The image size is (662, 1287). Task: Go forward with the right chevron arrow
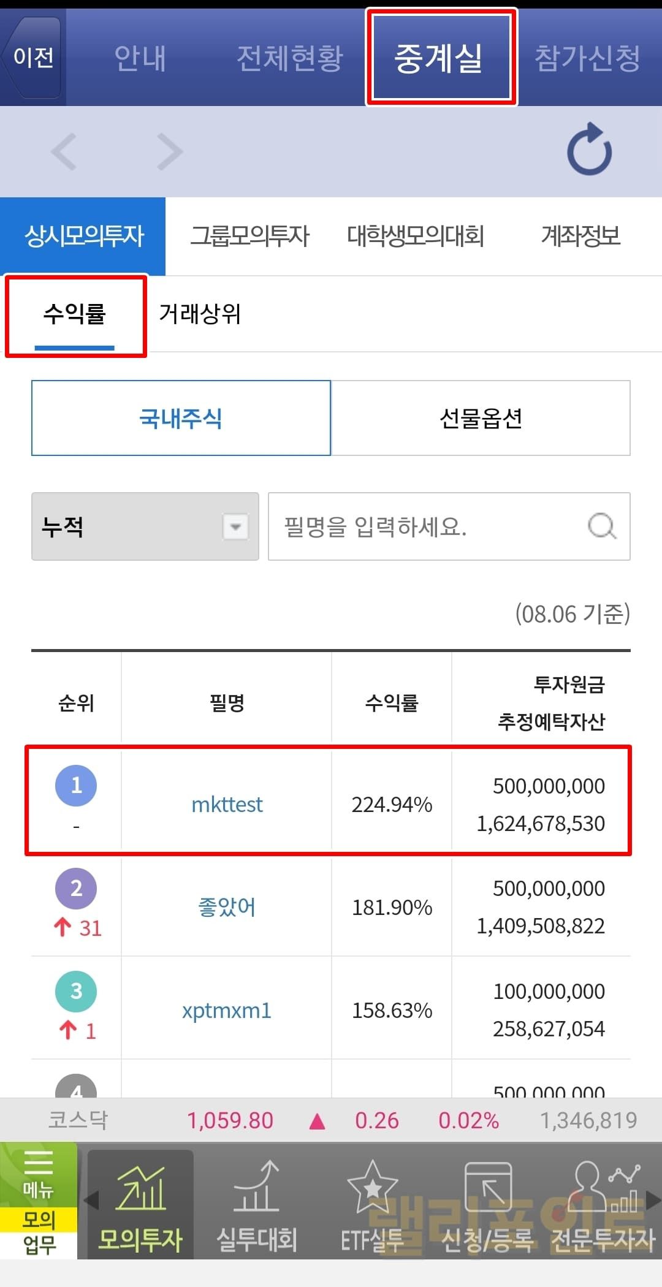coord(170,151)
